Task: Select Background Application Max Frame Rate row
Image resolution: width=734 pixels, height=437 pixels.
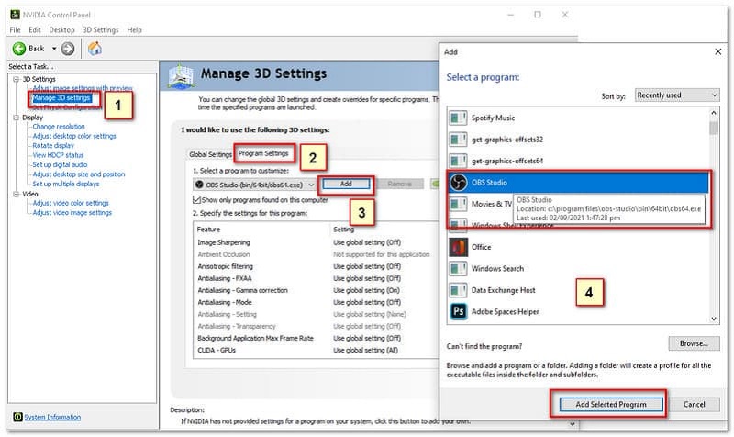Action: coord(317,338)
